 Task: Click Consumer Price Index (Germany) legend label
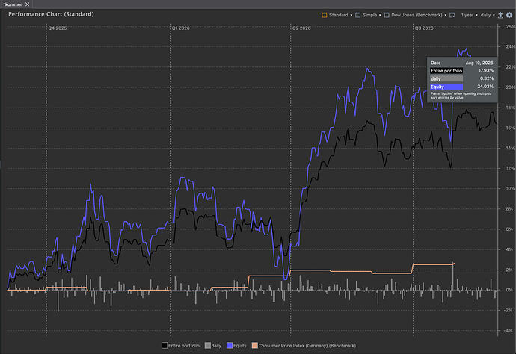pos(307,346)
